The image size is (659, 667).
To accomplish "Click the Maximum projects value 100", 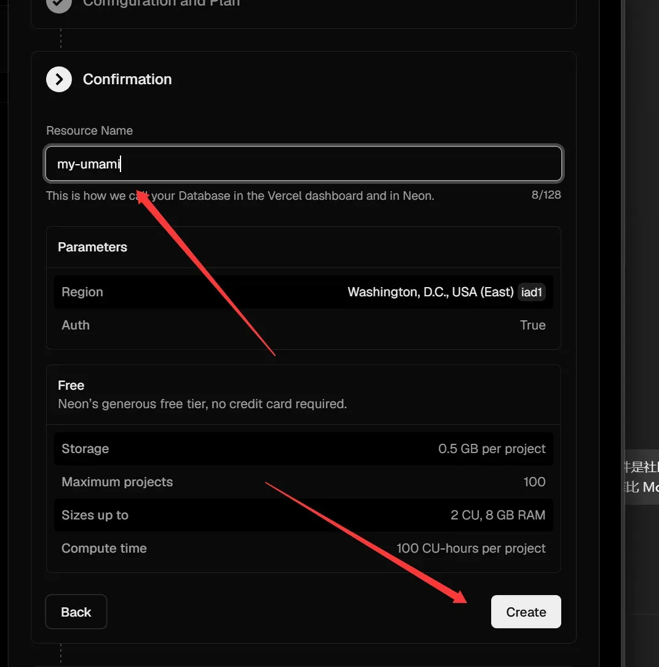I will coord(534,482).
